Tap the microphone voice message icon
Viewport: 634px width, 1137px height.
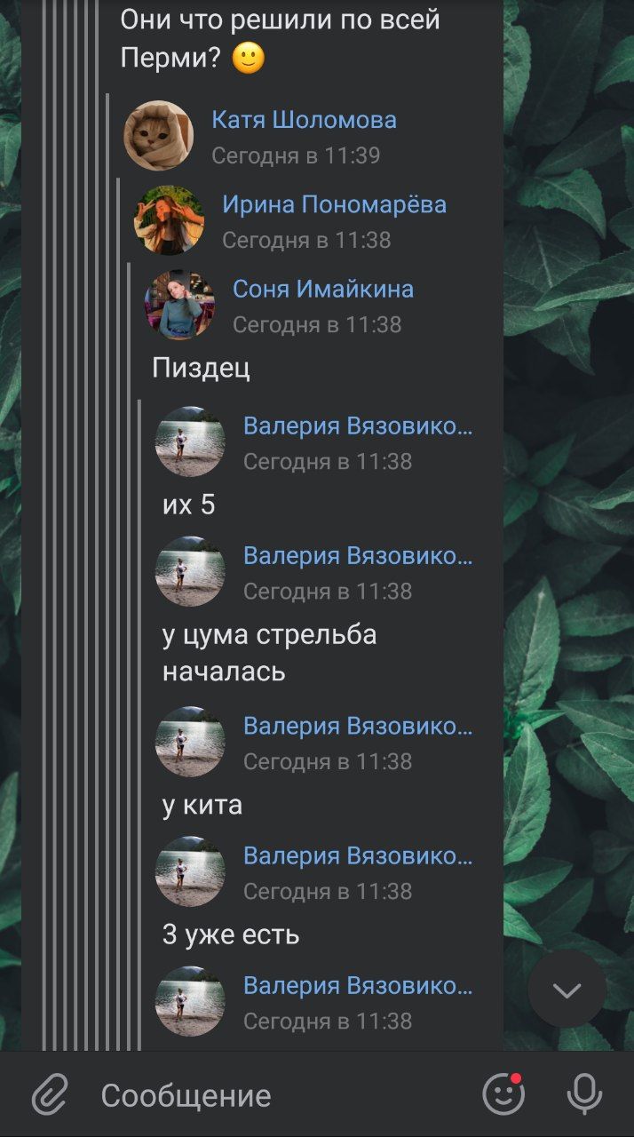pos(584,1094)
